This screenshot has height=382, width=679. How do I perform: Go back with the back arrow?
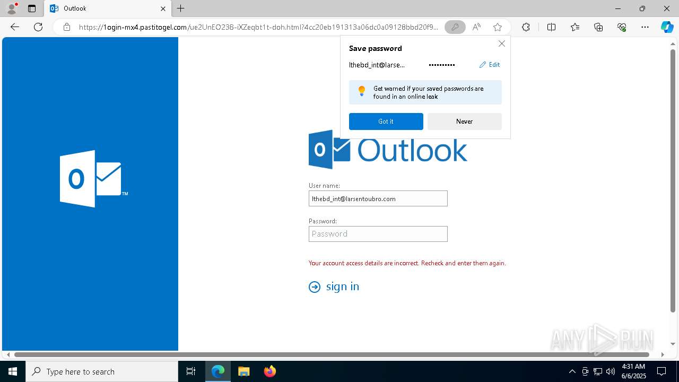(x=15, y=27)
